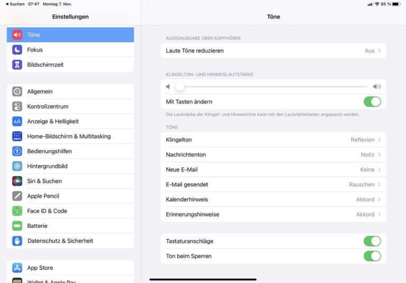Open the Batterie icon
The width and height of the screenshot is (406, 283).
pos(17,225)
